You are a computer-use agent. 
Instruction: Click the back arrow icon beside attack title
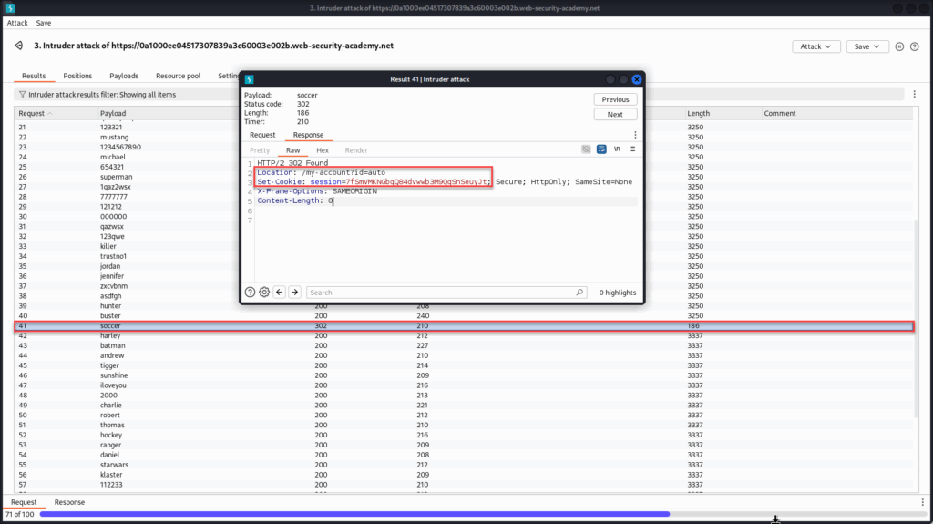19,46
